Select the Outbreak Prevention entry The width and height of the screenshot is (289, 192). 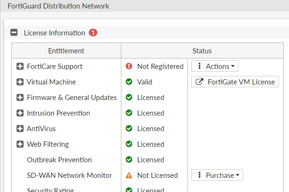[x=59, y=160]
